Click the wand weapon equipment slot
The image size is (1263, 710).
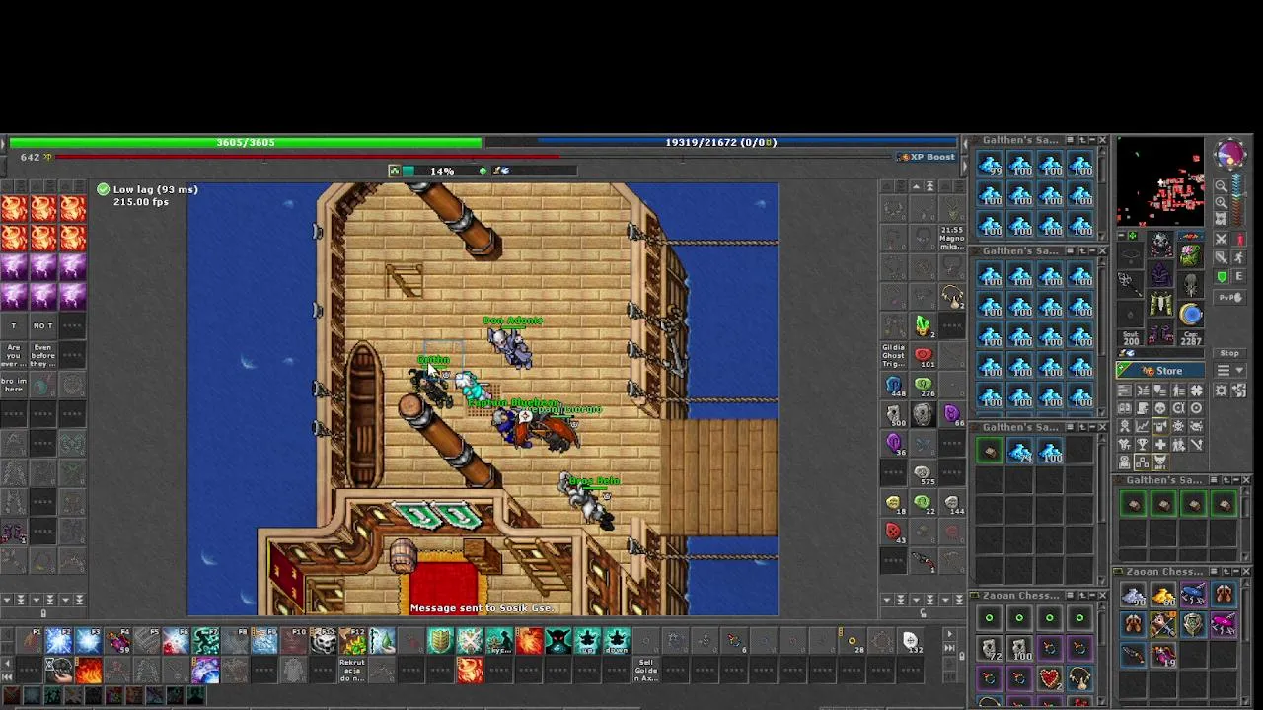pos(1130,284)
